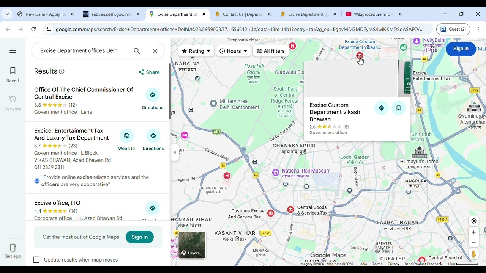Click the phone number 011 2339 2311
The width and height of the screenshot is (486, 273).
49,167
